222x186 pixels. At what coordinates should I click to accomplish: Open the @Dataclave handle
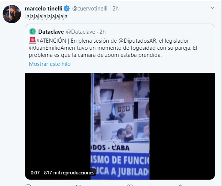point(80,32)
